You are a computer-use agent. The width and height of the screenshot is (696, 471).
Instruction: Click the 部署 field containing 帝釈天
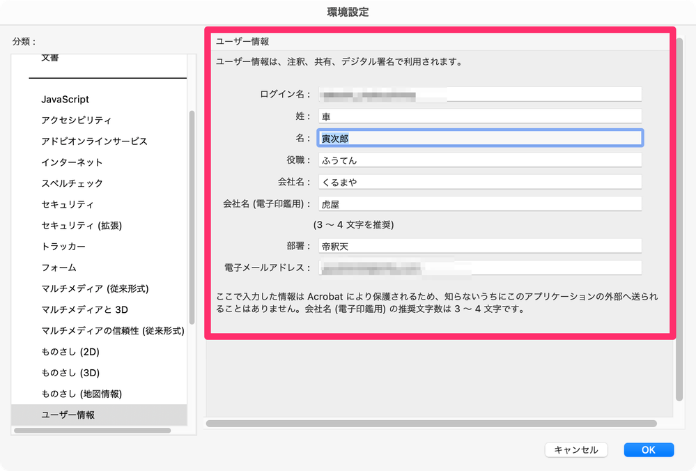(x=480, y=246)
